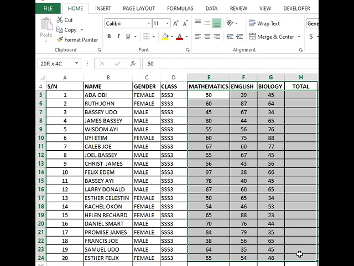Viewport: 354px width, 266px height.
Task: Click the Paste clipboard icon
Action: [46, 24]
